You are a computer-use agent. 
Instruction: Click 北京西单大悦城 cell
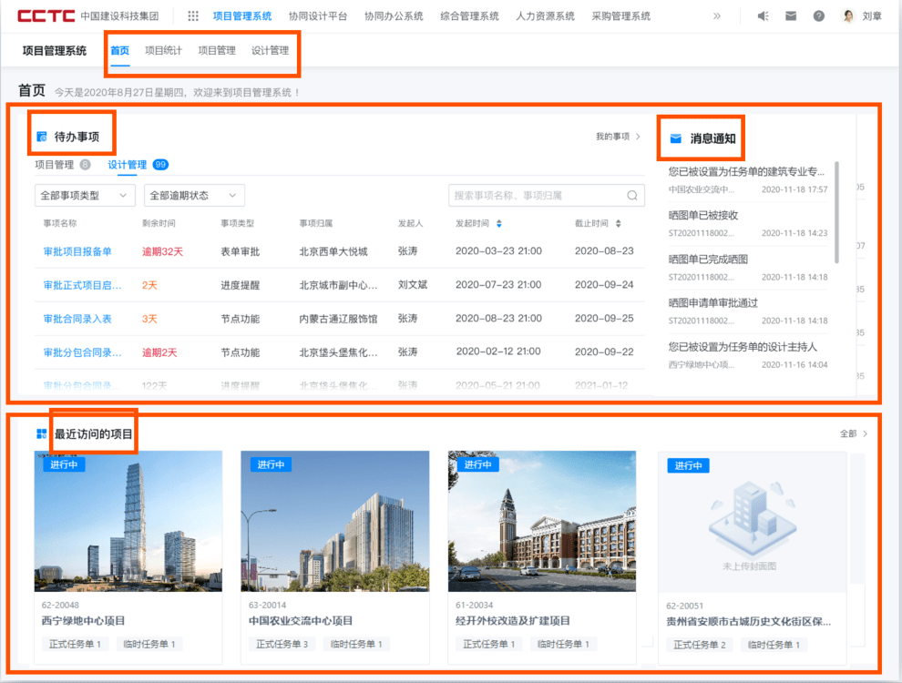click(333, 251)
